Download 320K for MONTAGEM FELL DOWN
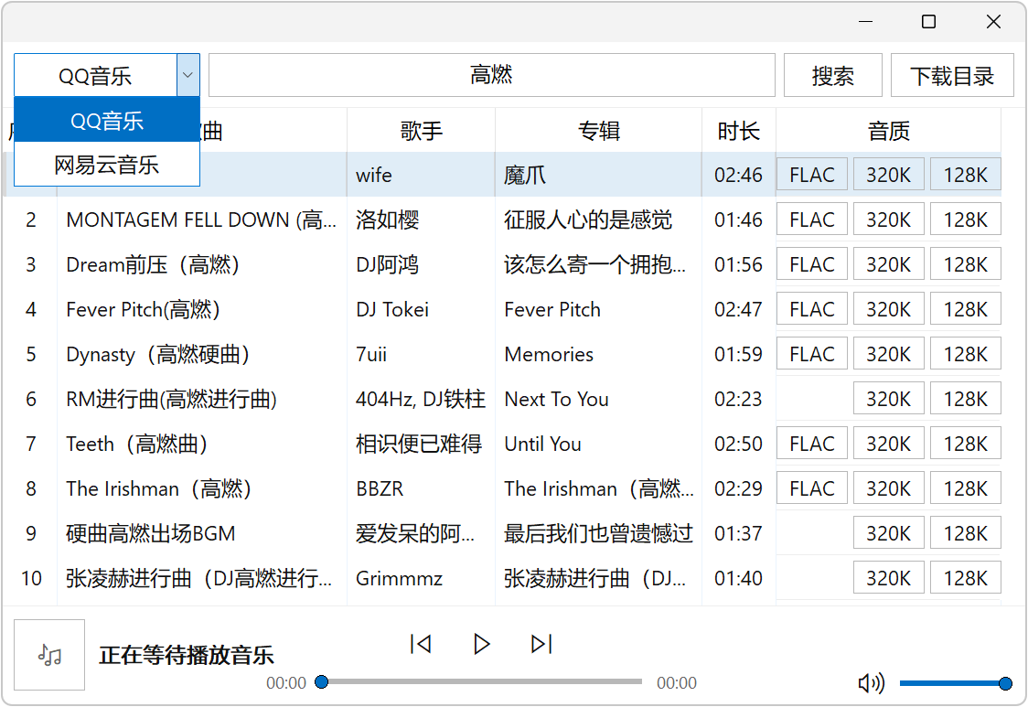 point(888,220)
